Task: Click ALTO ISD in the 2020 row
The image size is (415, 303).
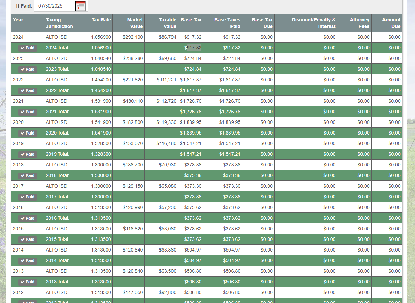Action: (x=57, y=122)
